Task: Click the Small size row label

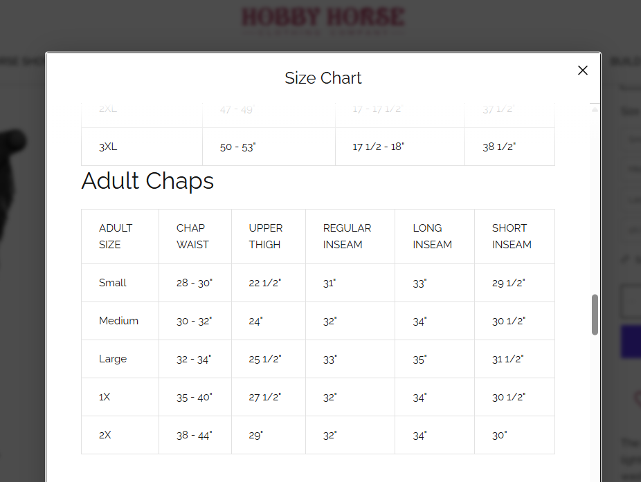Action: [x=112, y=283]
